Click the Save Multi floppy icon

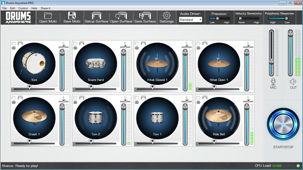(x=72, y=15)
